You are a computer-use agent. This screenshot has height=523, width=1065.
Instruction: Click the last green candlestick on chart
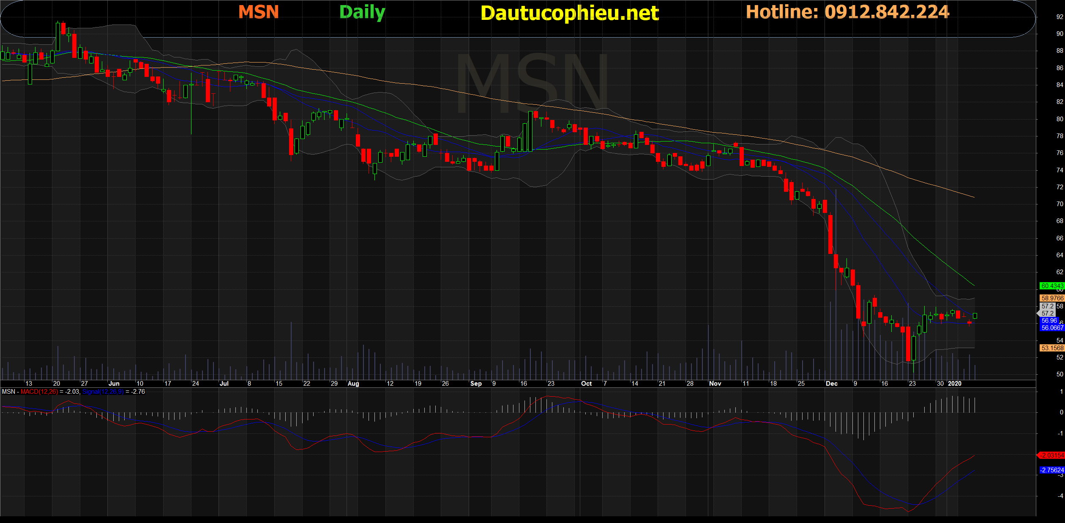(x=975, y=316)
